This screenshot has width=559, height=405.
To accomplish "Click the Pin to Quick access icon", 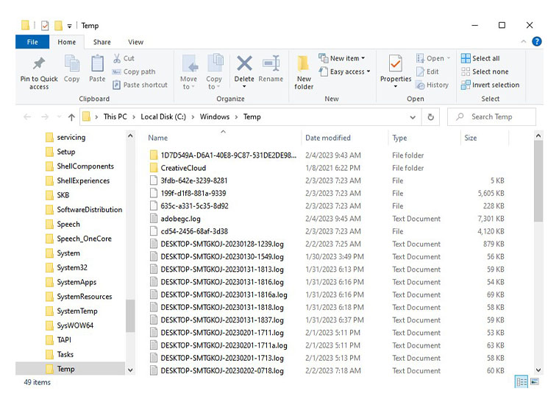I will point(38,65).
